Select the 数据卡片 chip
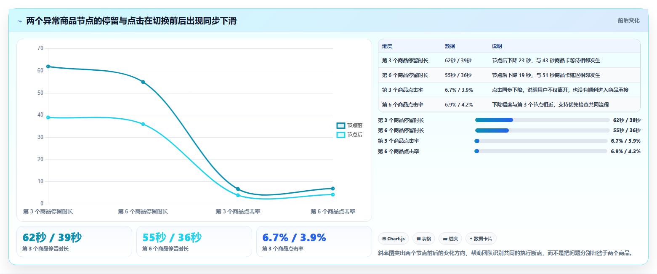 pyautogui.click(x=481, y=239)
